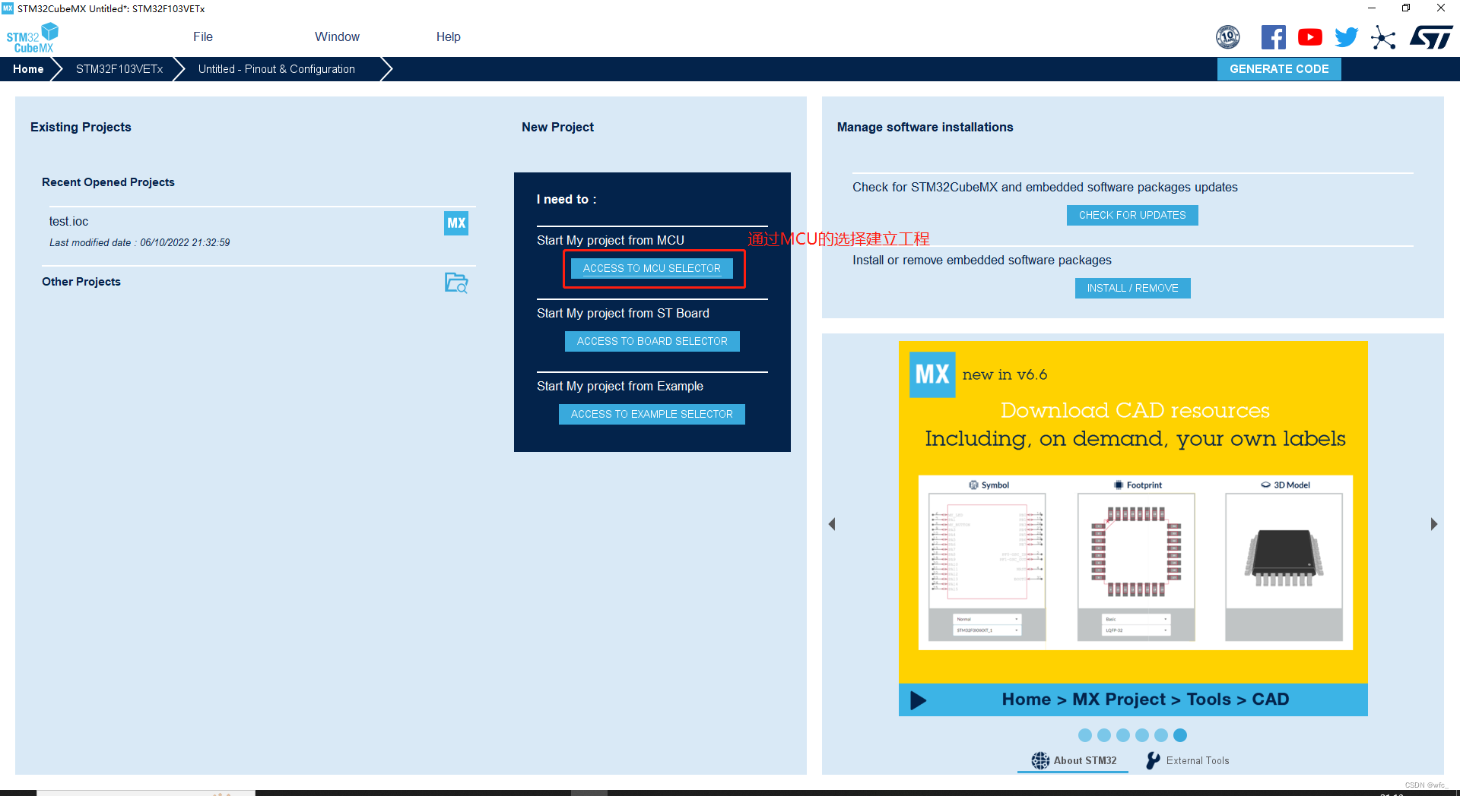
Task: Select the fourth carousel dot
Action: (x=1142, y=735)
